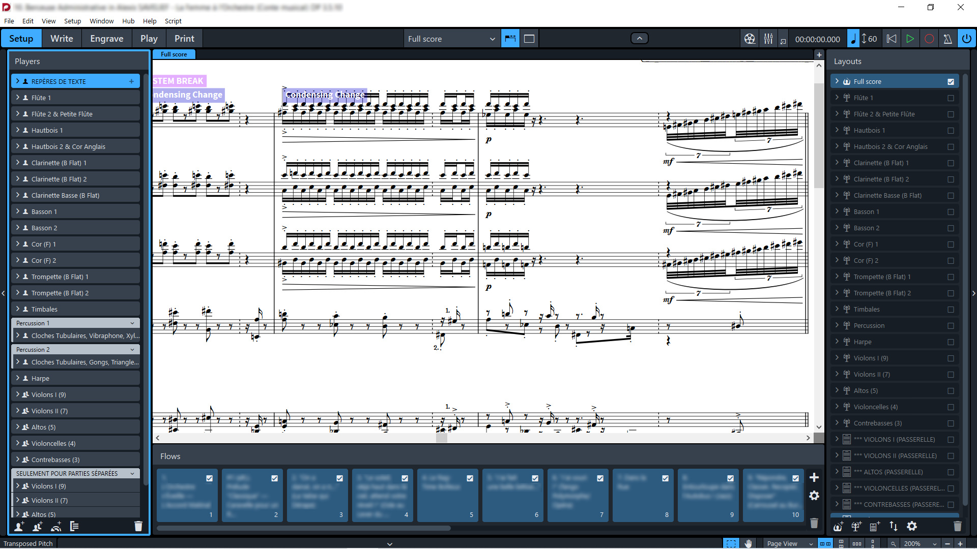The image size is (977, 549).
Task: Open the Script menu
Action: click(173, 21)
